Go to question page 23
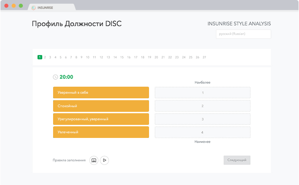This screenshot has width=299, height=185. point(177,57)
